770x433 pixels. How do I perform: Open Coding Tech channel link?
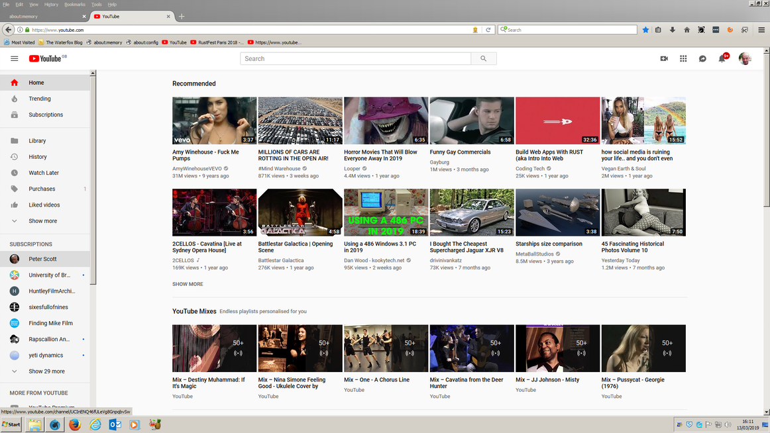530,169
